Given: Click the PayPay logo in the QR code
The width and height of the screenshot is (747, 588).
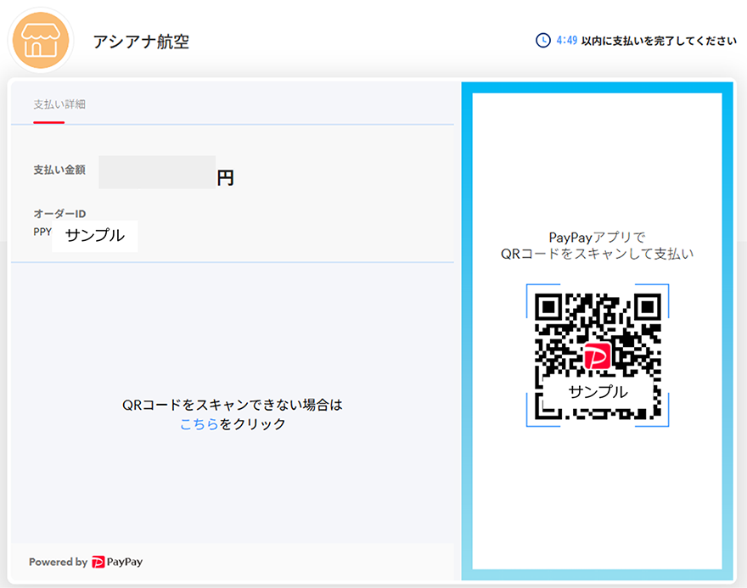Looking at the screenshot, I should tap(598, 356).
